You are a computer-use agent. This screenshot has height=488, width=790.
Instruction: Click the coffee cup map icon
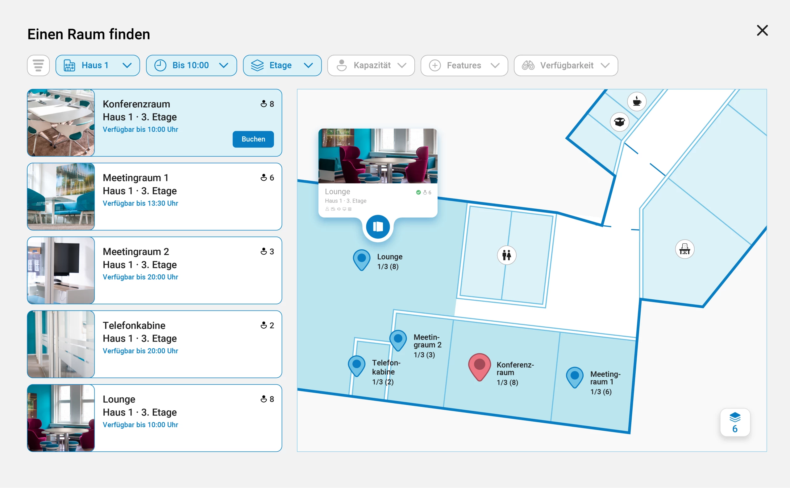click(x=637, y=102)
